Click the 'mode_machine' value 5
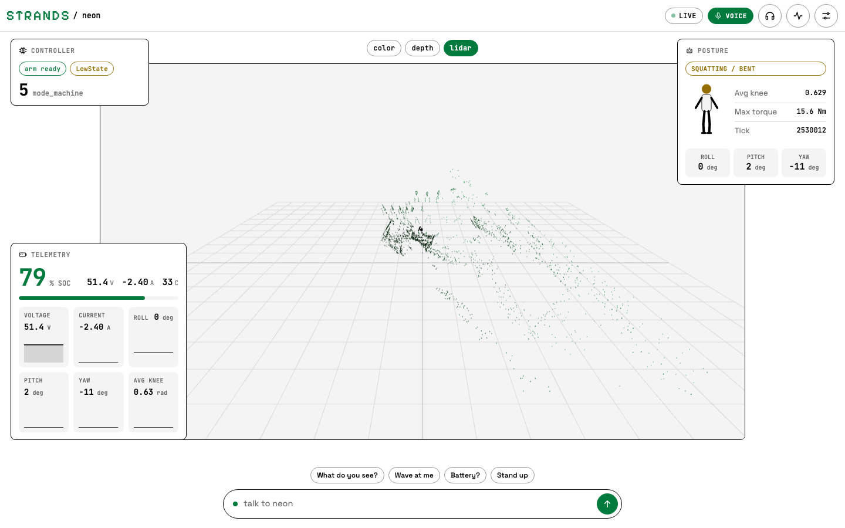 [x=23, y=90]
